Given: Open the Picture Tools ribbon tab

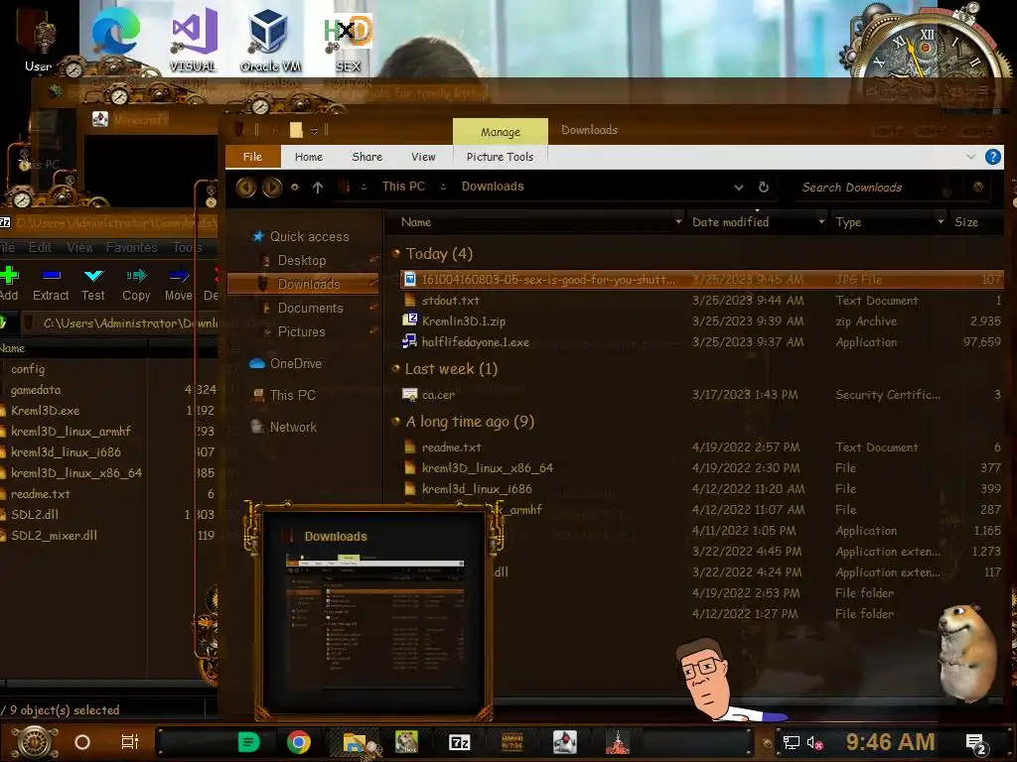Looking at the screenshot, I should point(501,157).
